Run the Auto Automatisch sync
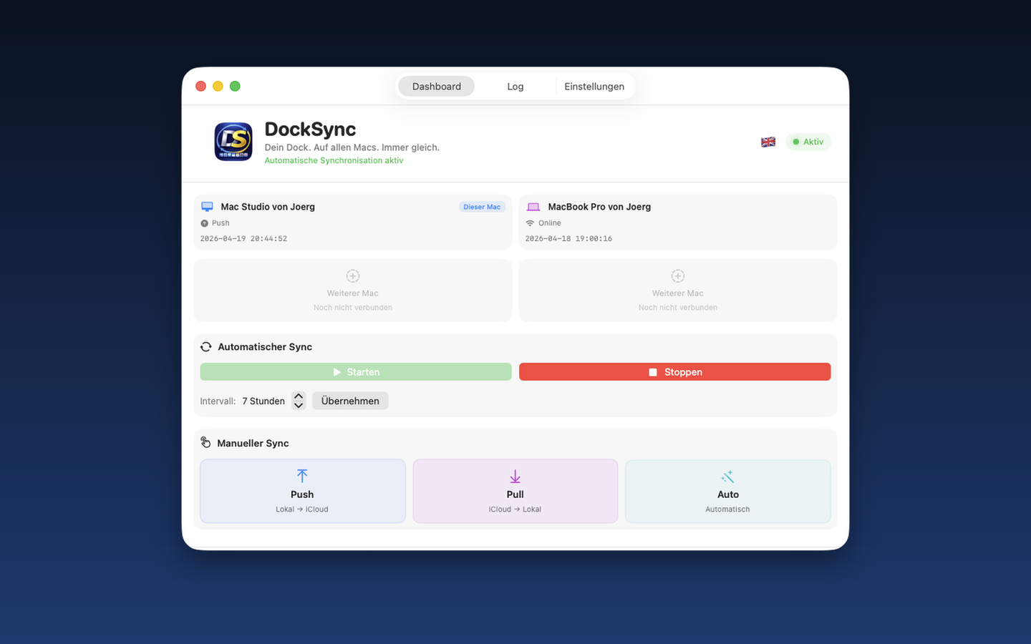This screenshot has height=644, width=1031. (728, 492)
